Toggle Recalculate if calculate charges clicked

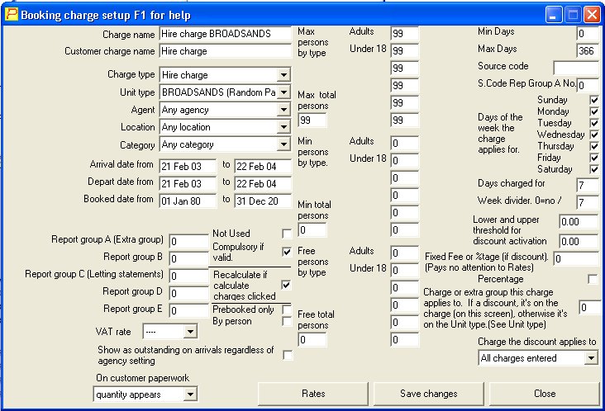(x=286, y=285)
